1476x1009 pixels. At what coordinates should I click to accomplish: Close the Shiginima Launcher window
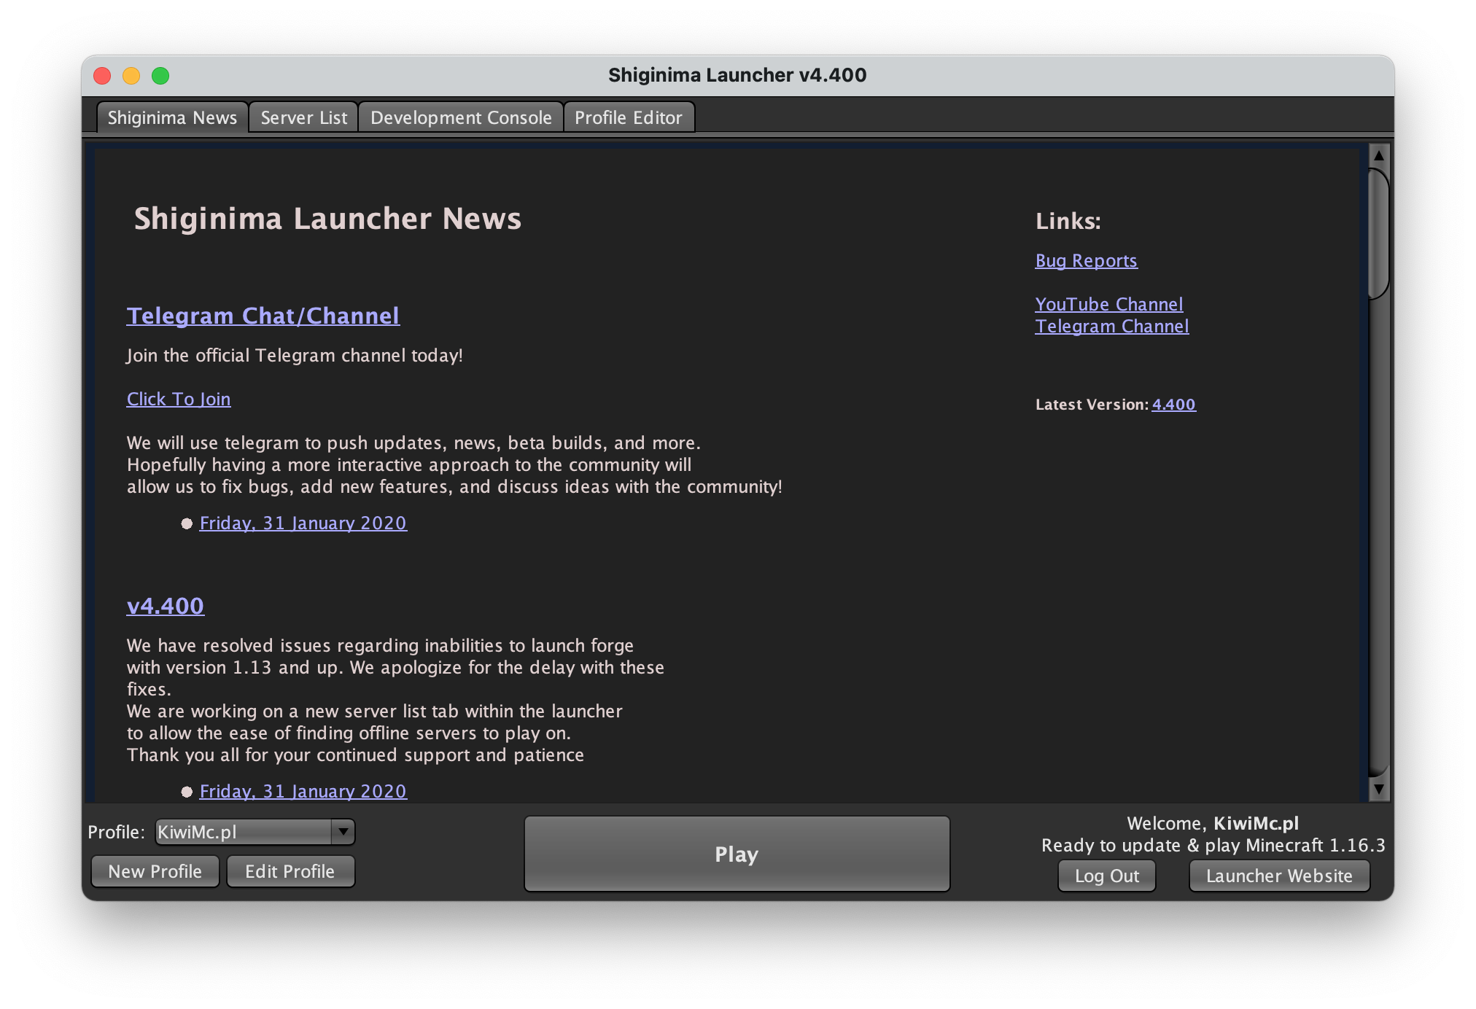click(x=102, y=76)
